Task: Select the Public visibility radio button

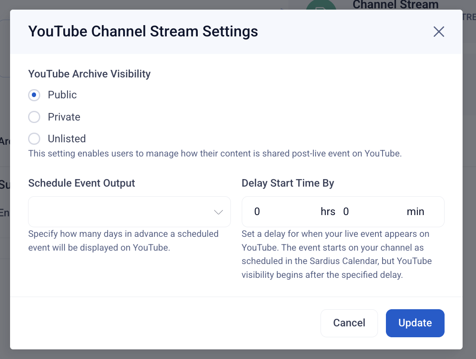Action: click(34, 95)
